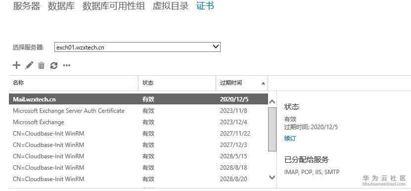
Task: Click the add new certificate plus icon
Action: pos(16,65)
